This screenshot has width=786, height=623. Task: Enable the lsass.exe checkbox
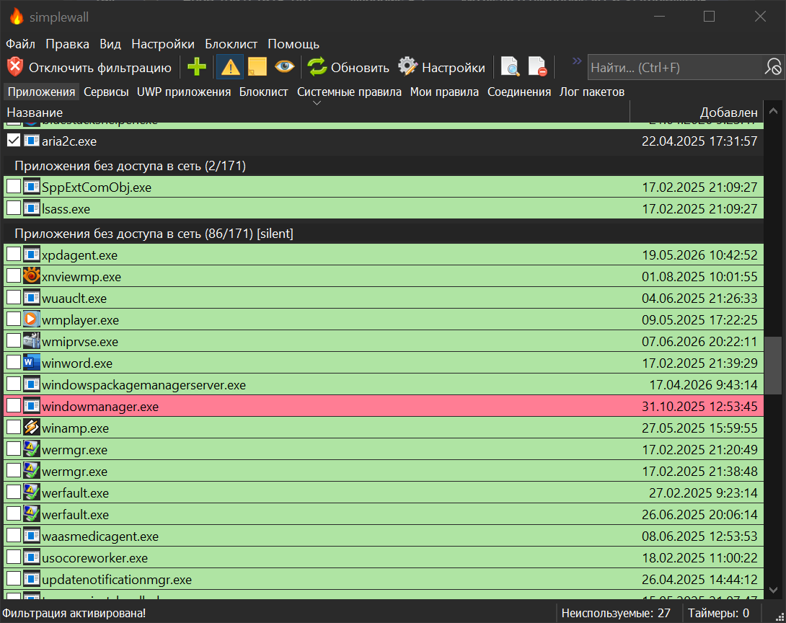click(x=14, y=208)
